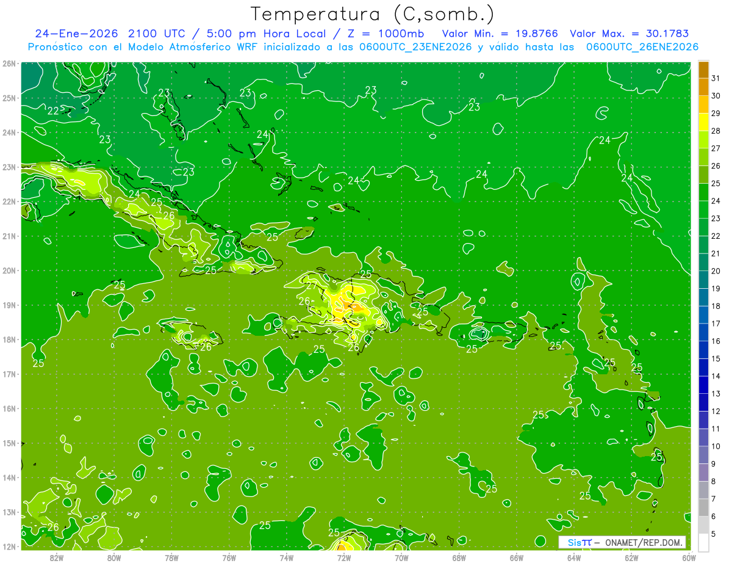
Task: Click the 14N latitude axis label
Action: 9,477
